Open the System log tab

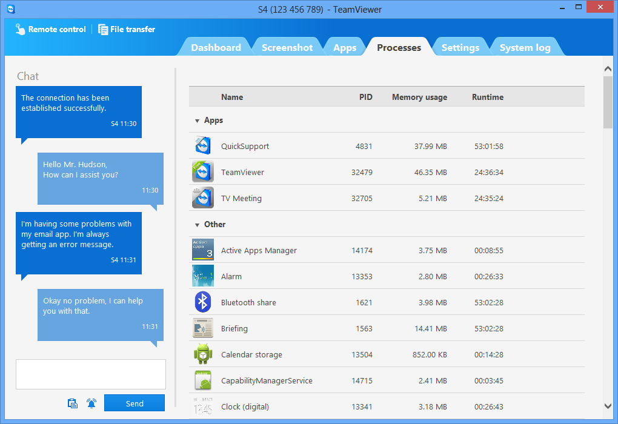tap(525, 47)
